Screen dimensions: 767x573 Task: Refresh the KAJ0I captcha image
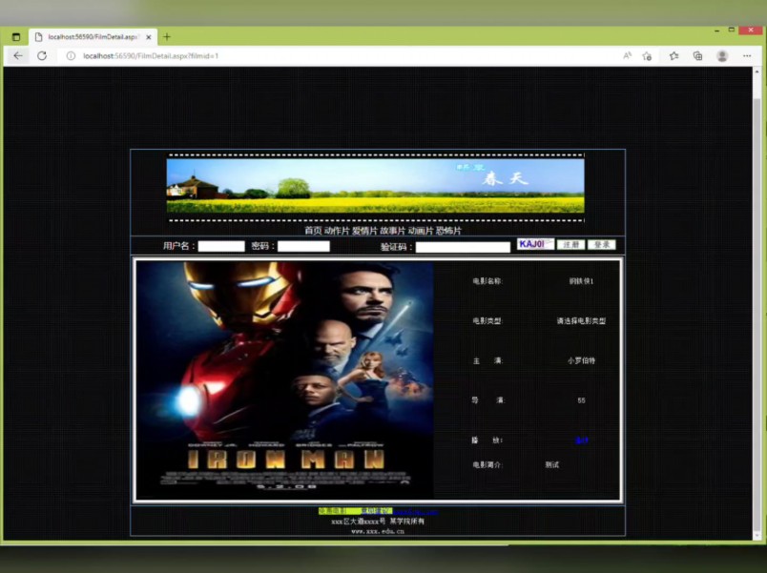pos(535,244)
